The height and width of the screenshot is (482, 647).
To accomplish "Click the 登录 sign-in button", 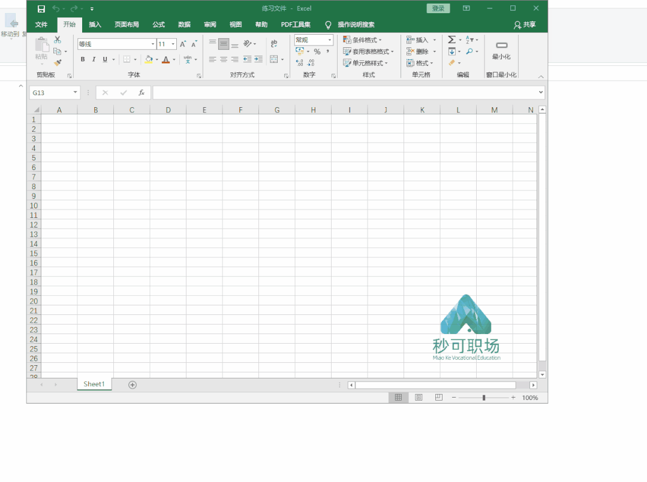I will (x=438, y=8).
